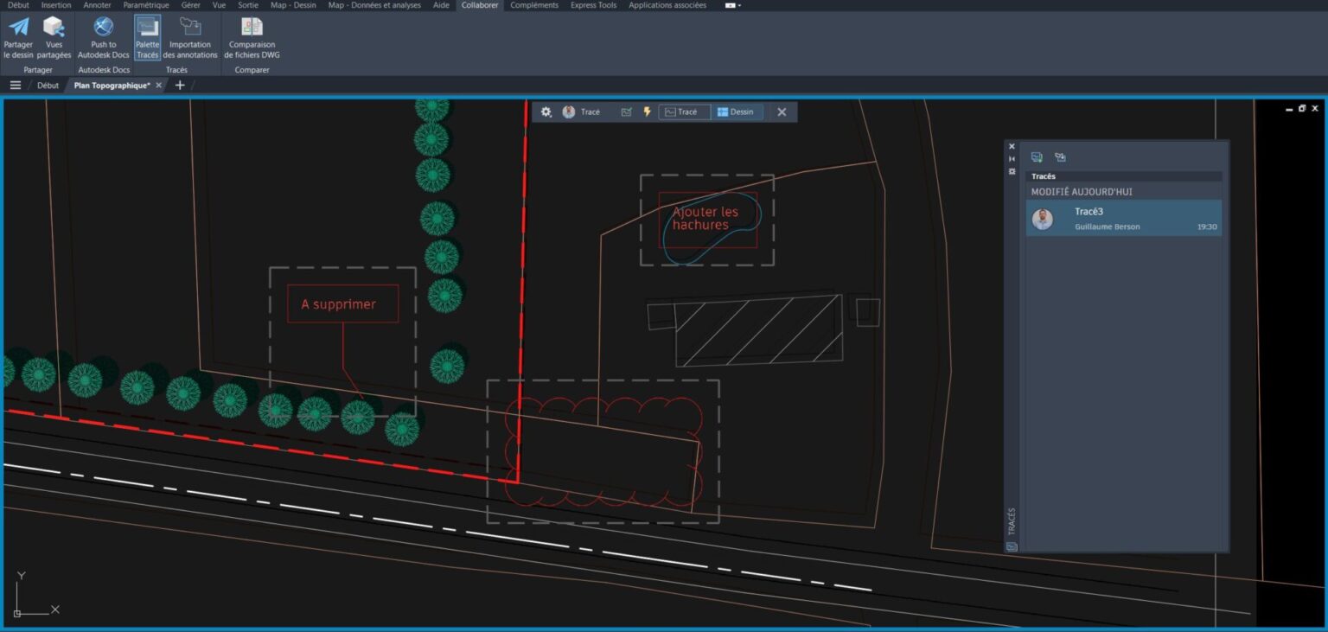Start Importation des annotations
1328x632 pixels.
[189, 38]
